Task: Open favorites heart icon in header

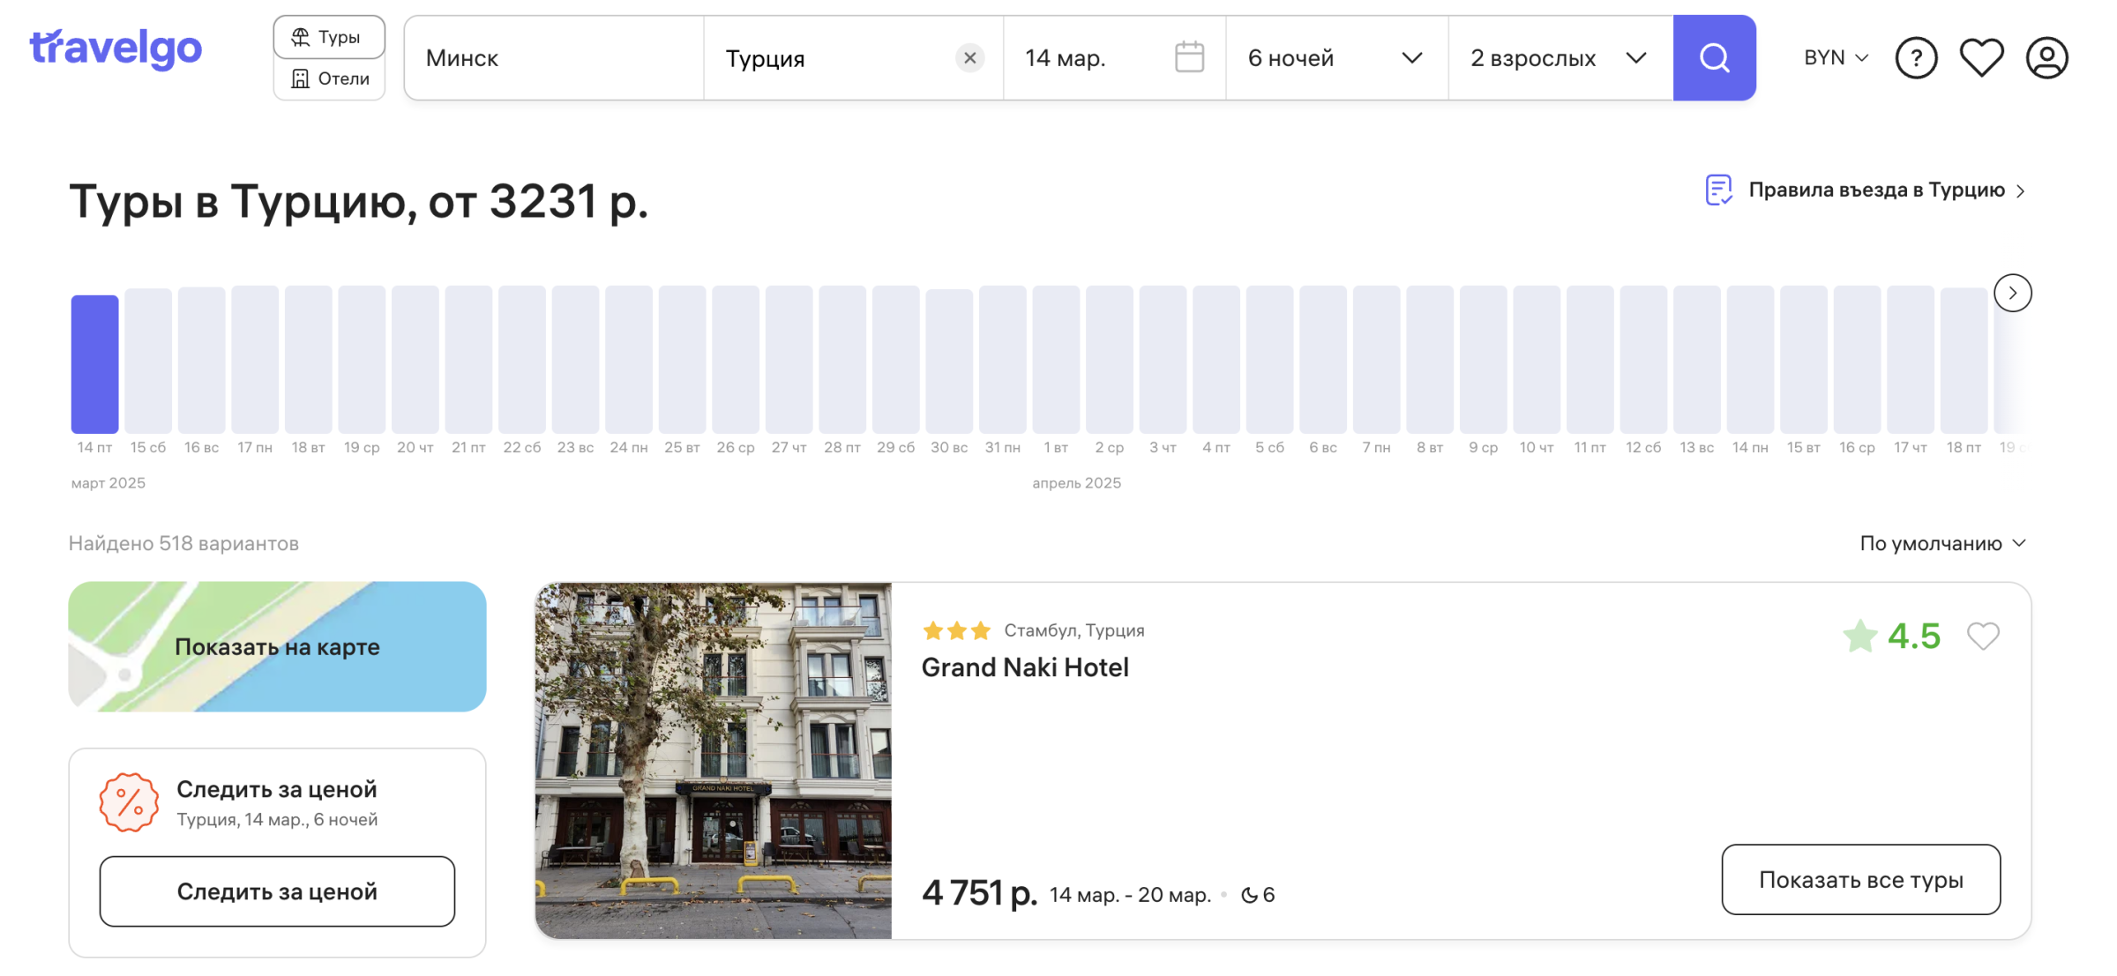Action: 1981,58
